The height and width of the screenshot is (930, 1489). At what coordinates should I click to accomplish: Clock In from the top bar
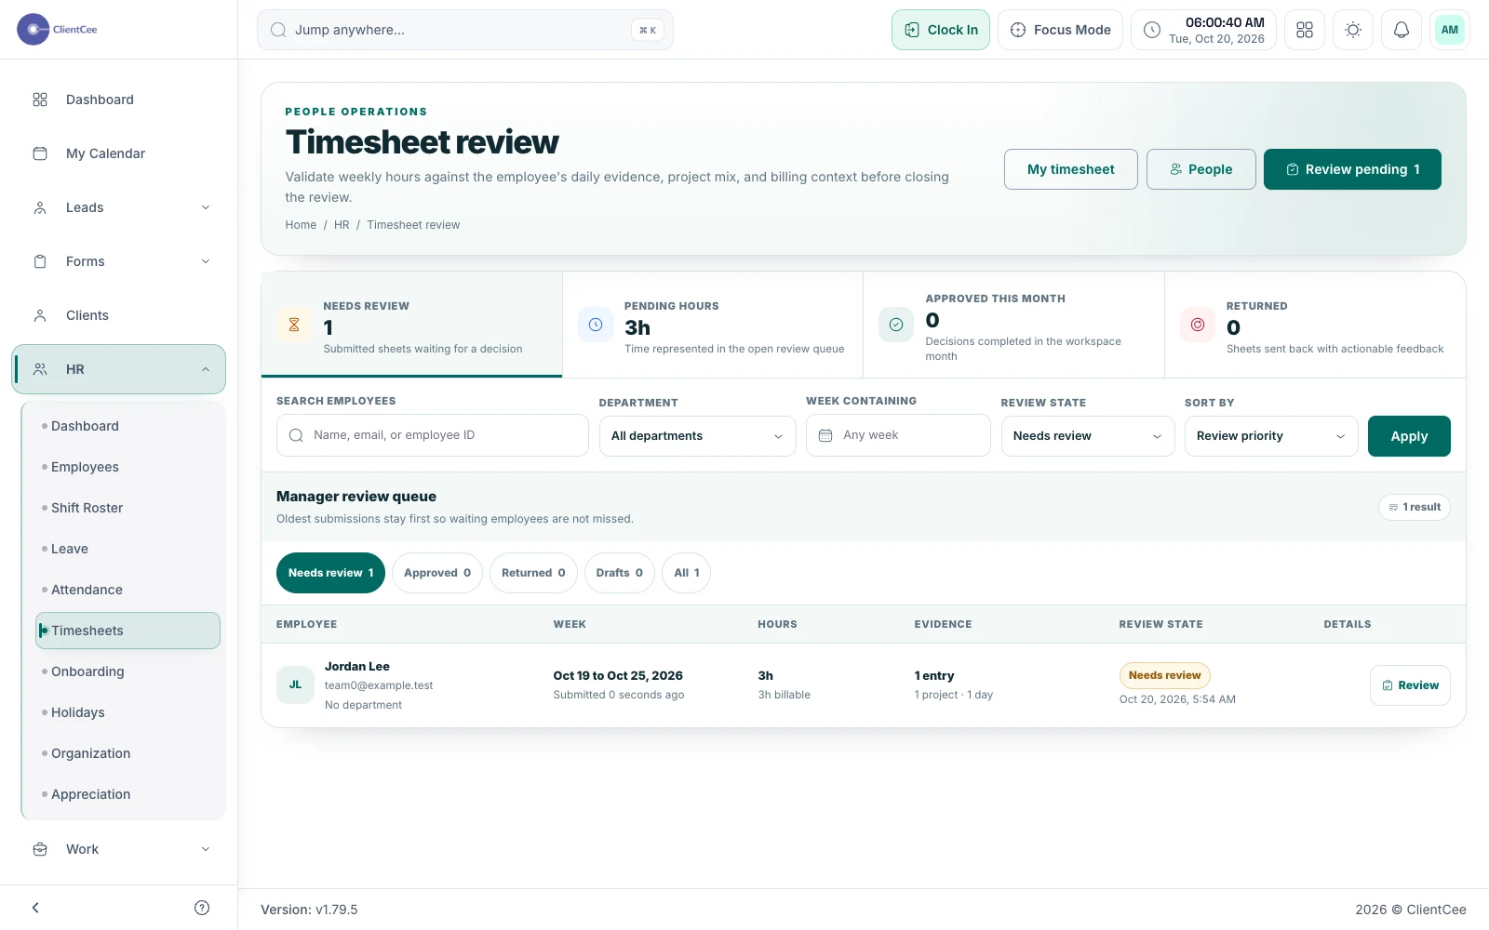pos(941,30)
